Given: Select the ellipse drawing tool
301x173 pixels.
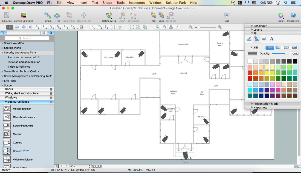Looking at the screenshot, I should coord(24,27).
